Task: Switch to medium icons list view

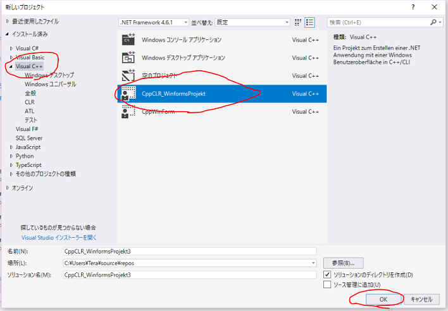Action: [x=309, y=22]
